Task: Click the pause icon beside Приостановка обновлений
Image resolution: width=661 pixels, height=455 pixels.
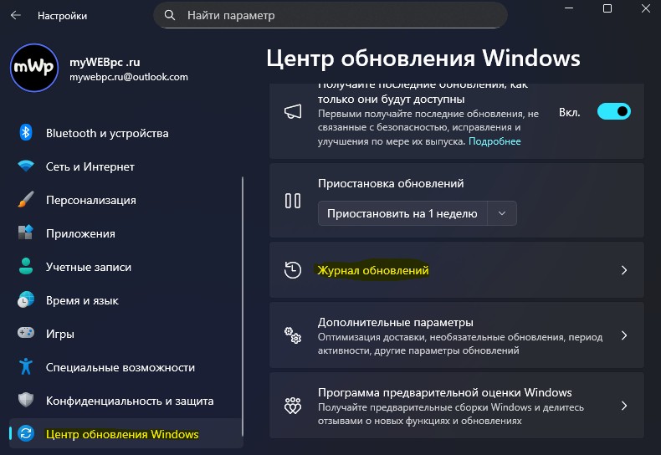Action: tap(293, 201)
